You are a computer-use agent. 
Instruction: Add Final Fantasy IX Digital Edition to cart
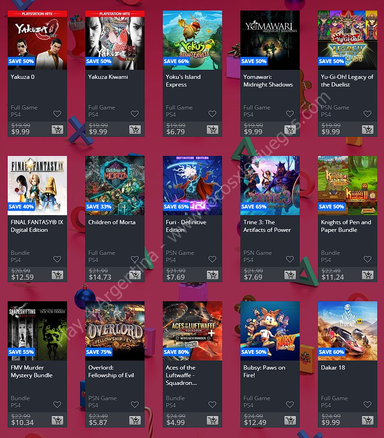click(57, 275)
